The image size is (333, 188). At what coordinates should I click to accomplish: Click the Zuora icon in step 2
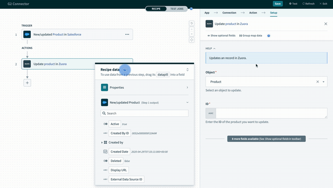(x=27, y=64)
